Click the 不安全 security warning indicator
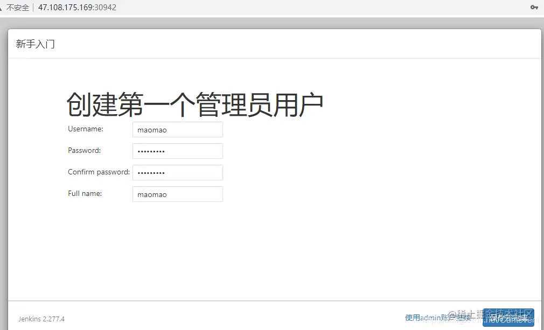The width and height of the screenshot is (544, 330). (18, 8)
